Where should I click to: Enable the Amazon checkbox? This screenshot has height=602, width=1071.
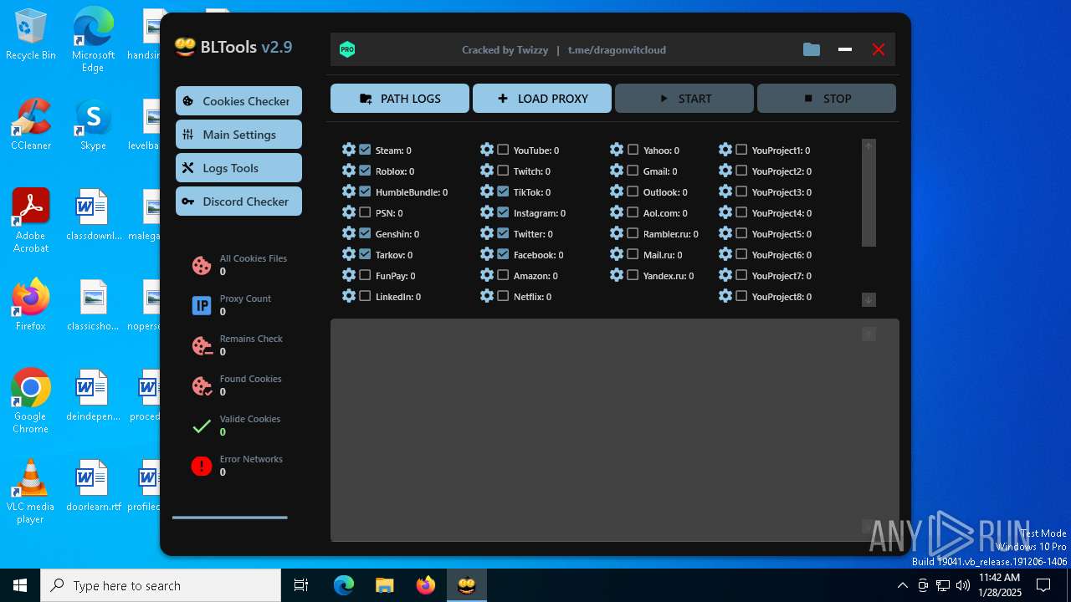[503, 275]
